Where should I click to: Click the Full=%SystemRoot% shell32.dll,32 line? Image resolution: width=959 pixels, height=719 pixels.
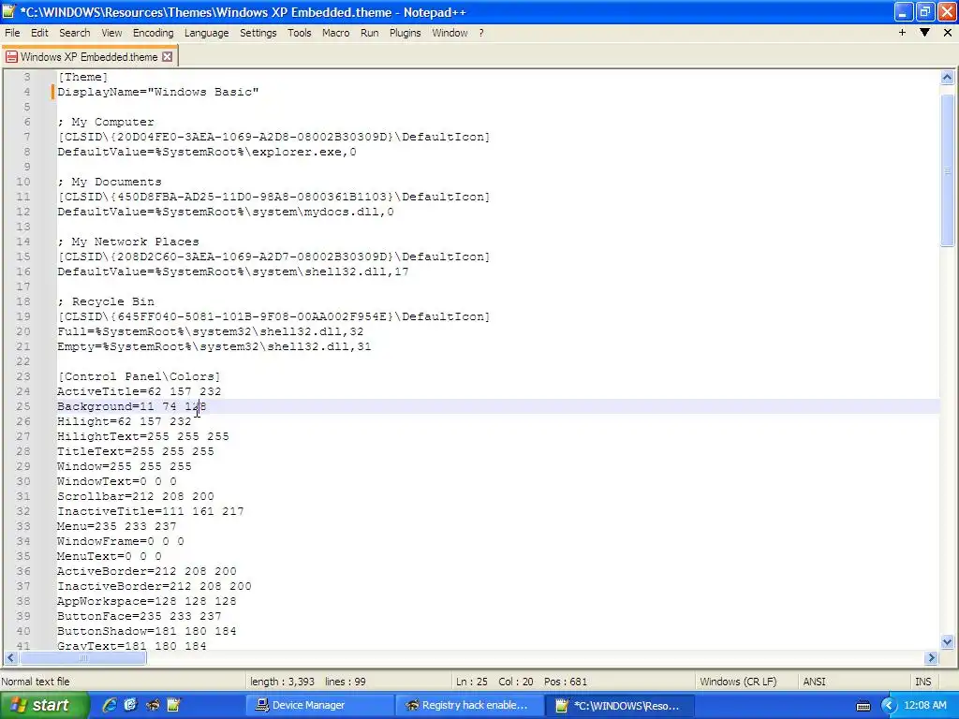coord(211,331)
